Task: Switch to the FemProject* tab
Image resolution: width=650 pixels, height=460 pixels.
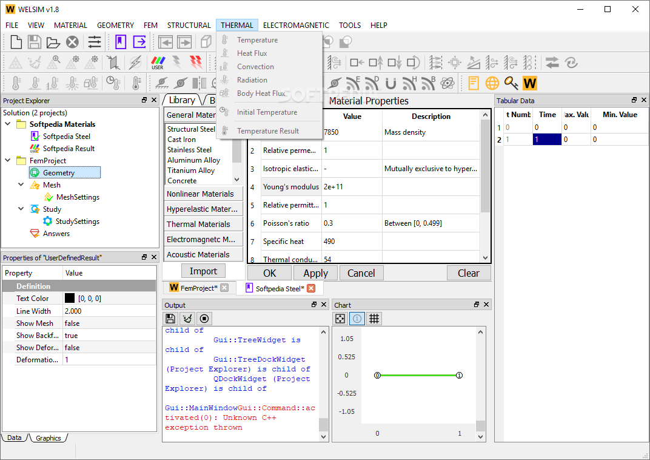Action: [x=198, y=288]
